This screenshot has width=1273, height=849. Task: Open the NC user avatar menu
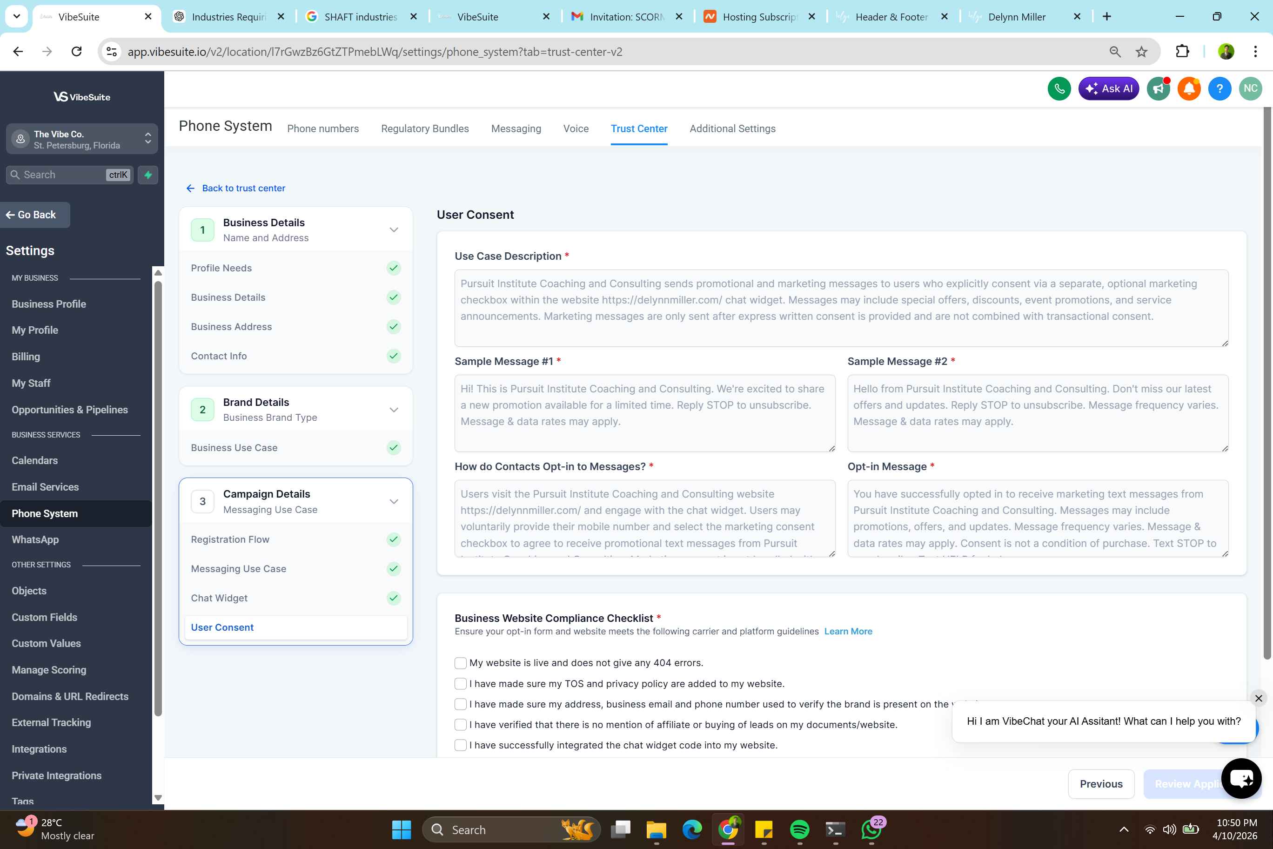[x=1250, y=89]
